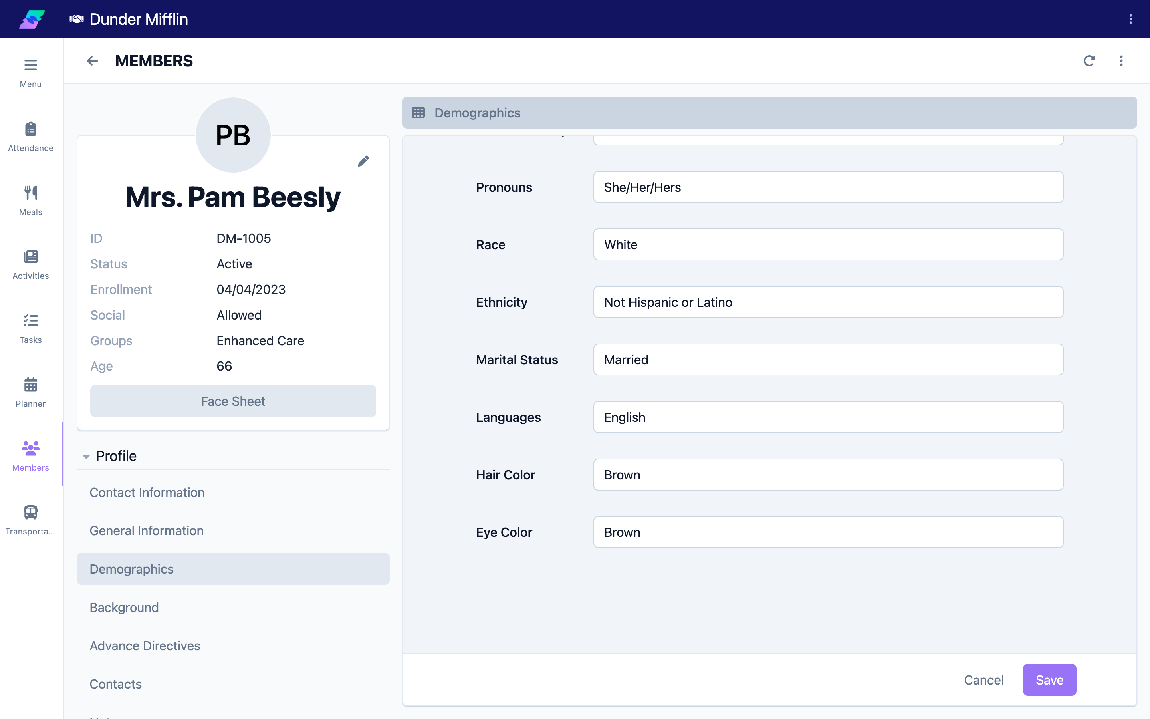Click the back arrow beside MEMBERS
The width and height of the screenshot is (1150, 719).
pyautogui.click(x=93, y=61)
